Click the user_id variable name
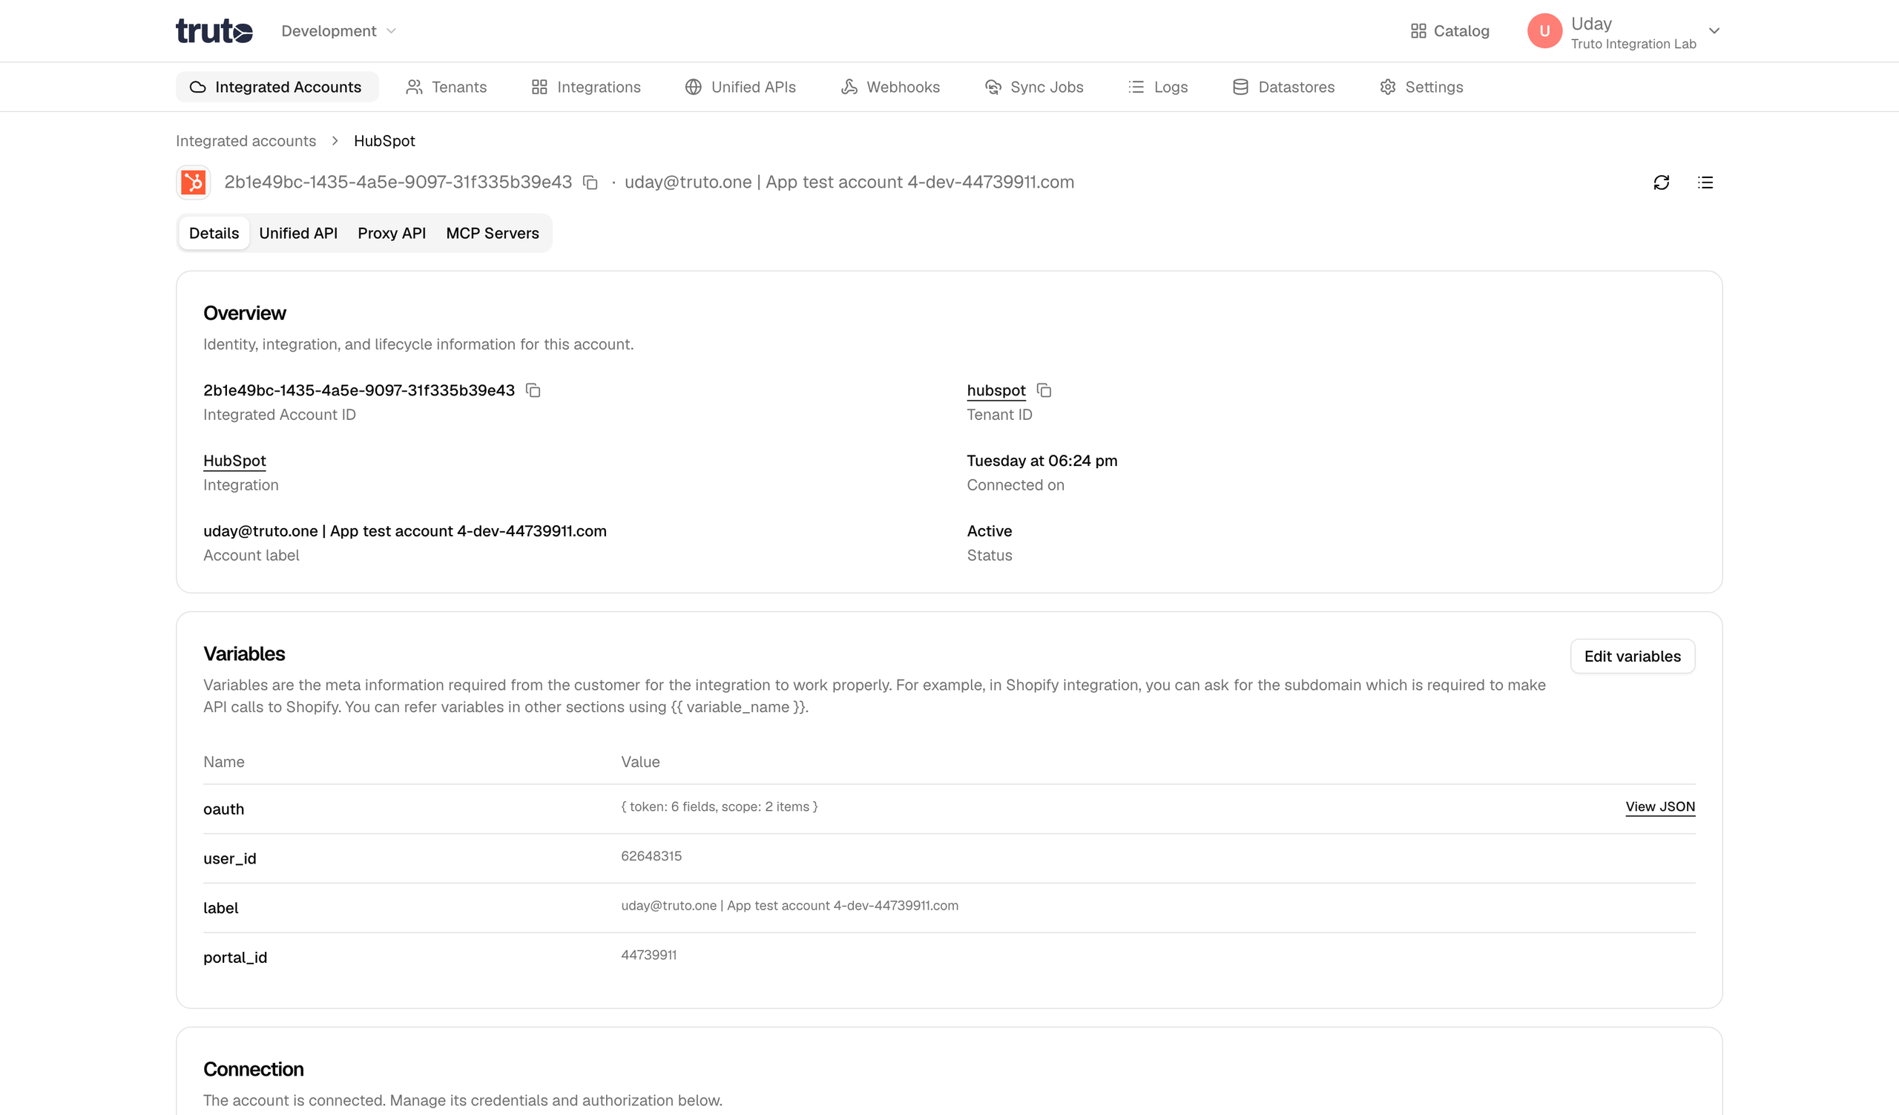The image size is (1899, 1115). pyautogui.click(x=230, y=859)
